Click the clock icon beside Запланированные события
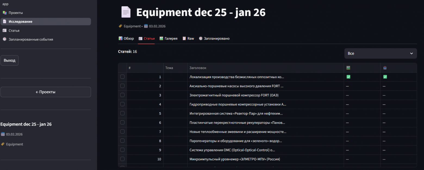Viewport: 424px width, 170px height. pyautogui.click(x=4, y=39)
